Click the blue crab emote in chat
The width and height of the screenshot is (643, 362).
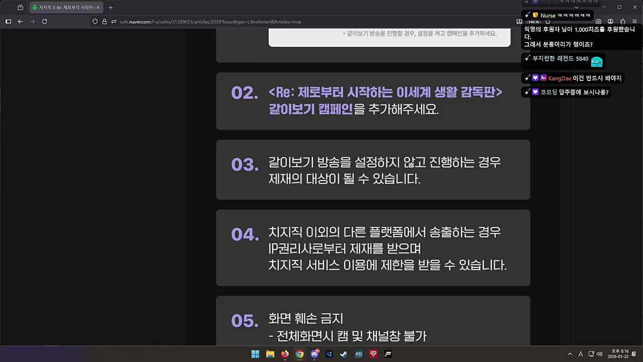(597, 61)
